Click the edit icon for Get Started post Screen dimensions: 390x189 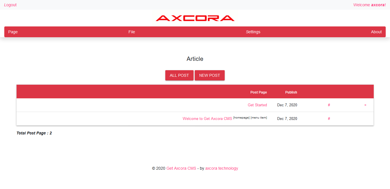[329, 105]
